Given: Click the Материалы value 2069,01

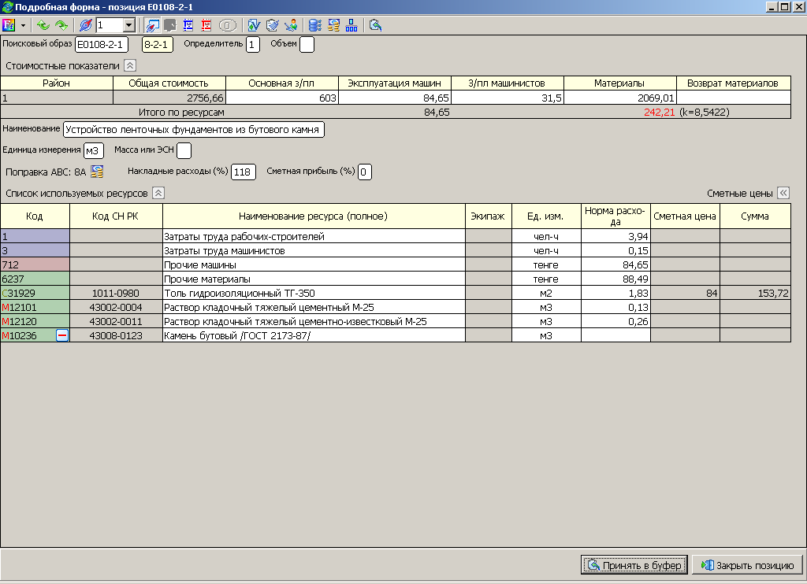Looking at the screenshot, I should [619, 98].
